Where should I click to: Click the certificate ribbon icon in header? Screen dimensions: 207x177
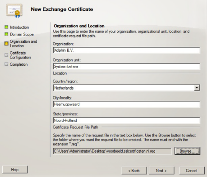[14, 11]
